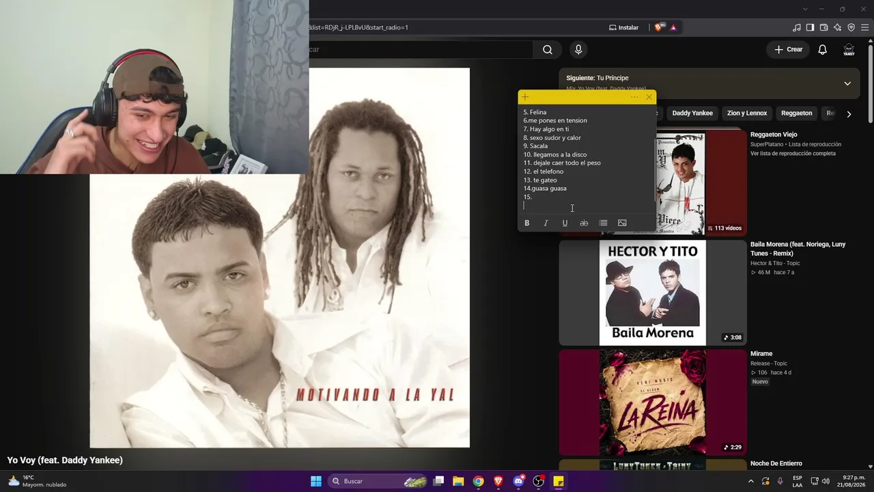Open the Mirame video title

pyautogui.click(x=761, y=354)
